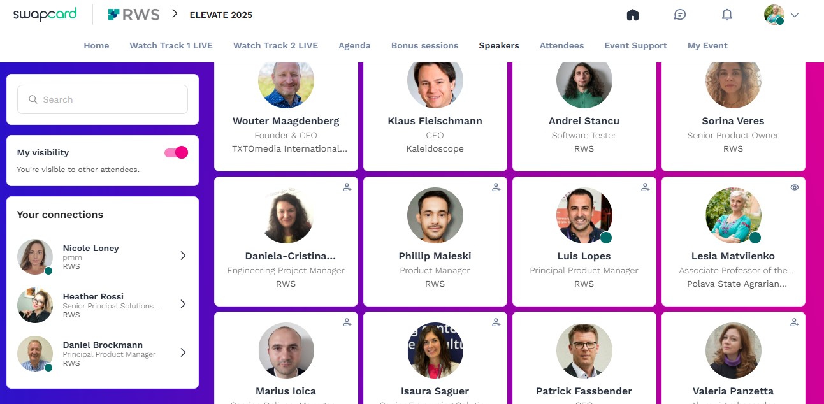Add Phillip Maieski as a connection

click(x=496, y=187)
